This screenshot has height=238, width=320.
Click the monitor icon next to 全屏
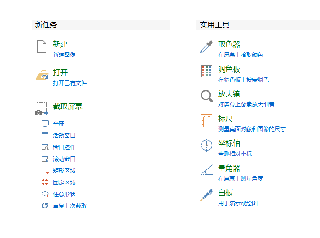coord(45,123)
